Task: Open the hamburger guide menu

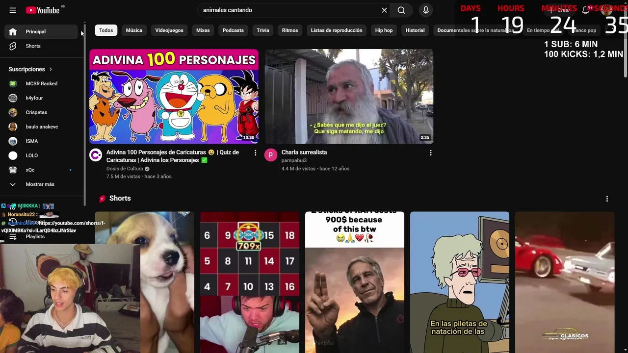Action: click(13, 10)
